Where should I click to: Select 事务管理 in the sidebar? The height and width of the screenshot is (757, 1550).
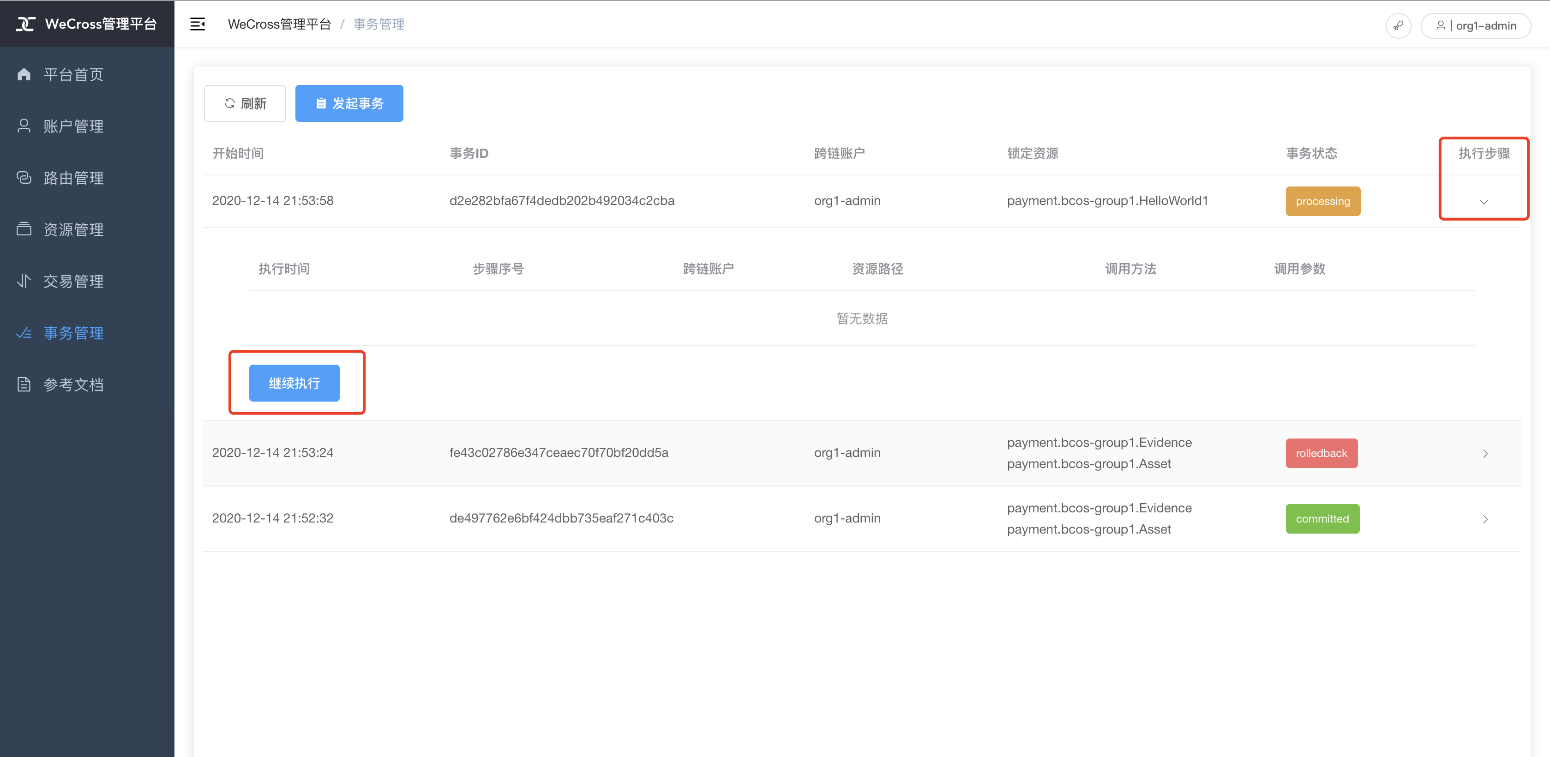tap(87, 333)
